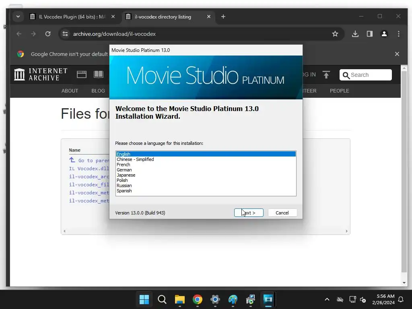The image size is (412, 309).
Task: Close the IL Vocodex Plugin tab
Action: (x=113, y=16)
